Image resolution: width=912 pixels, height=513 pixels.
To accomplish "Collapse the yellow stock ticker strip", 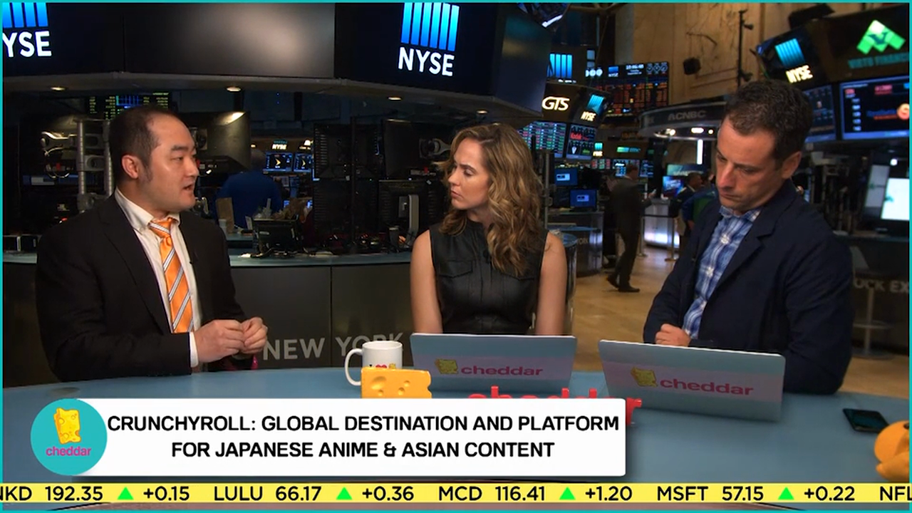I will [x=456, y=492].
